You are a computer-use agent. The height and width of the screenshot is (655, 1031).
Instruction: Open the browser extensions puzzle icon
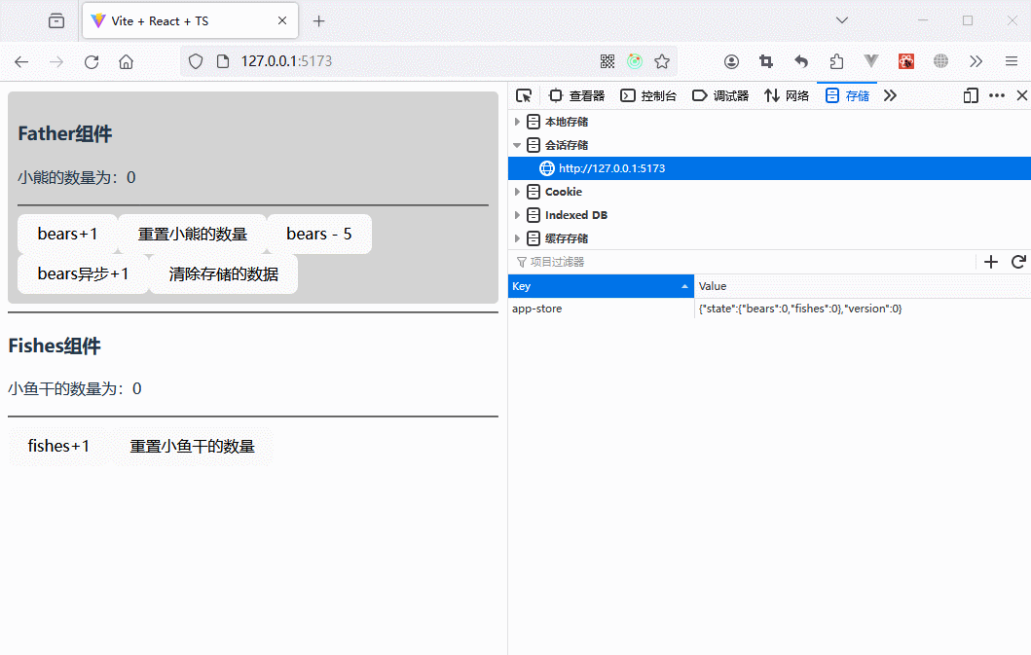click(836, 61)
